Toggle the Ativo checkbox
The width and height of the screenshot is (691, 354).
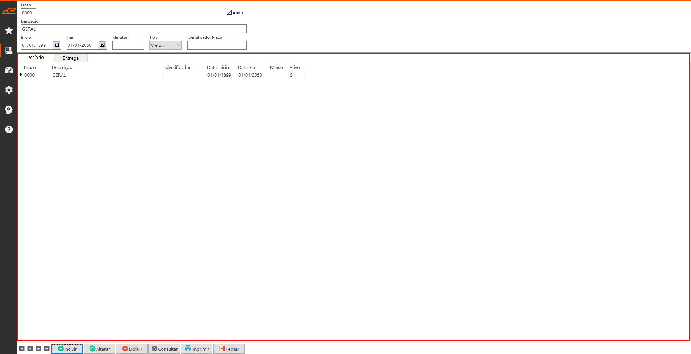pyautogui.click(x=229, y=13)
